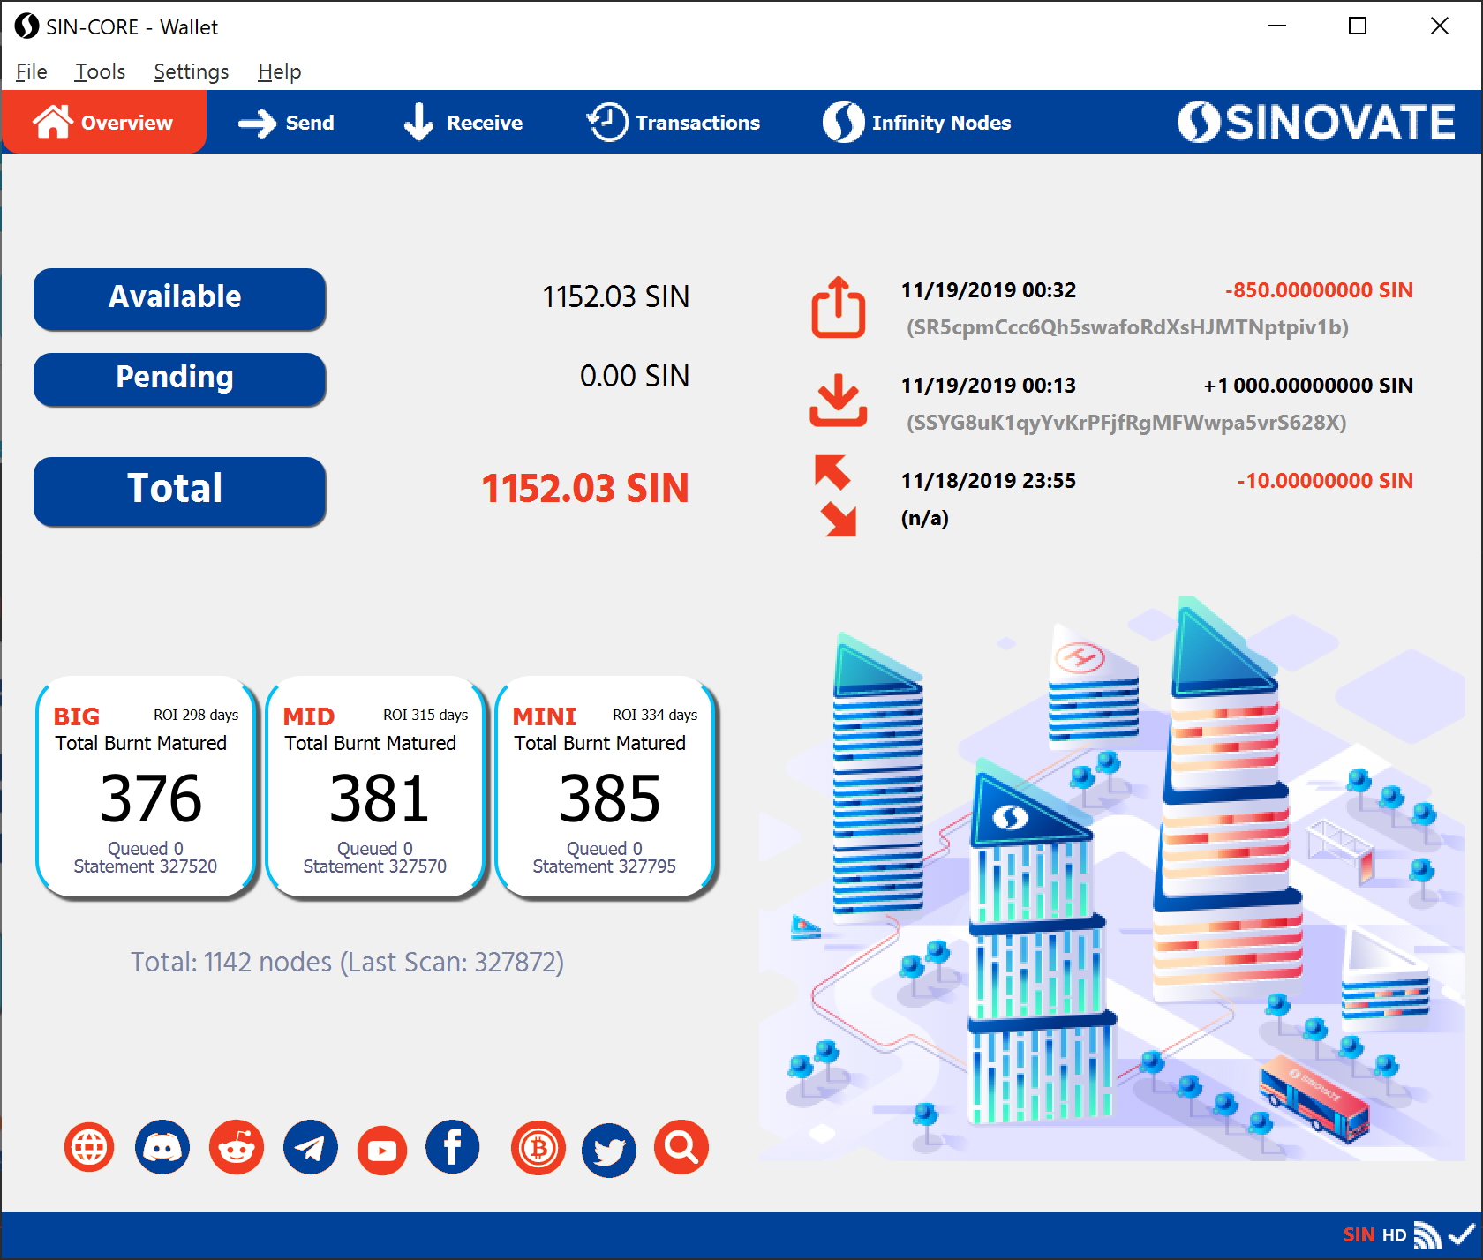The image size is (1483, 1260).
Task: Go to the Send tab
Action: click(x=286, y=123)
